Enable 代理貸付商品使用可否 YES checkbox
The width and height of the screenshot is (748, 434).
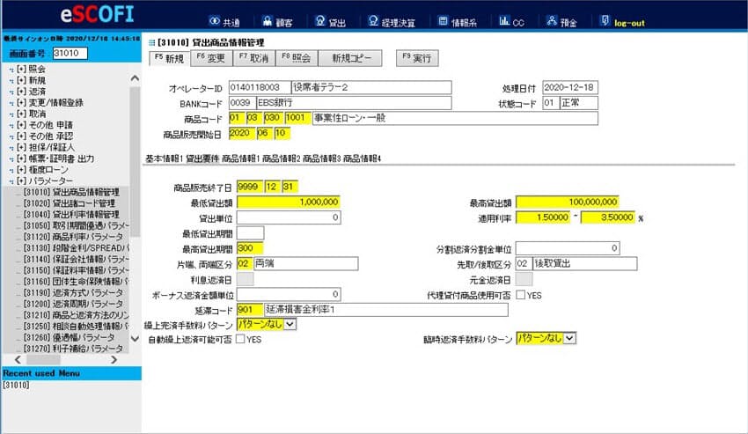tap(520, 295)
